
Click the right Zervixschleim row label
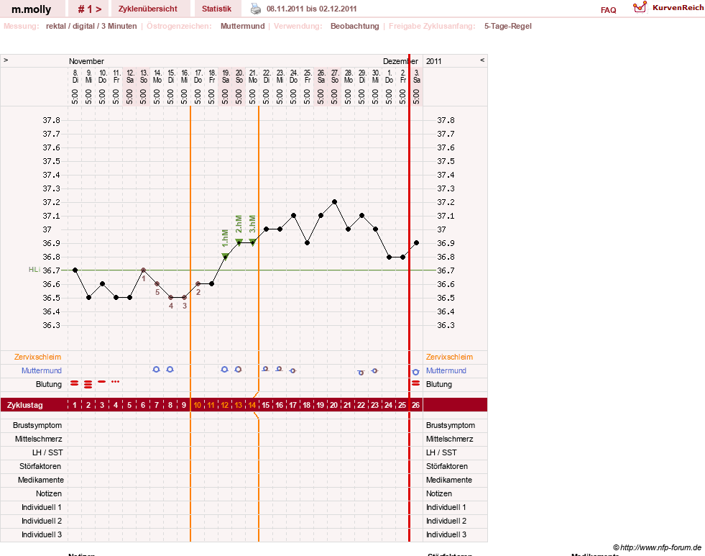click(450, 357)
